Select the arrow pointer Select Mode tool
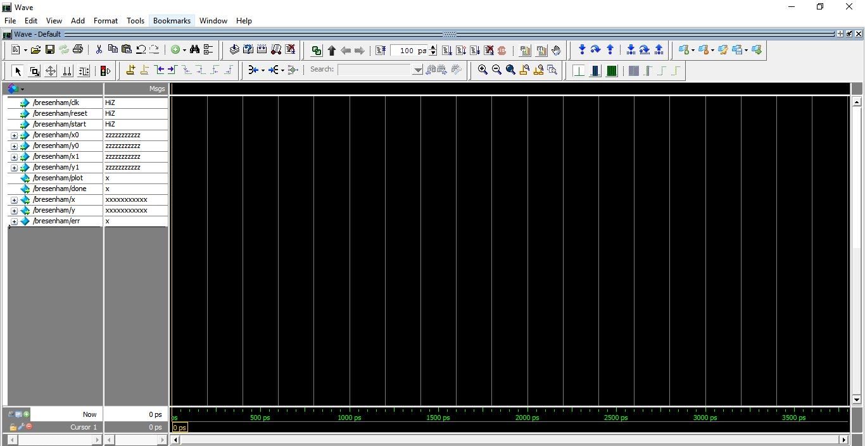The height and width of the screenshot is (446, 865). click(18, 71)
